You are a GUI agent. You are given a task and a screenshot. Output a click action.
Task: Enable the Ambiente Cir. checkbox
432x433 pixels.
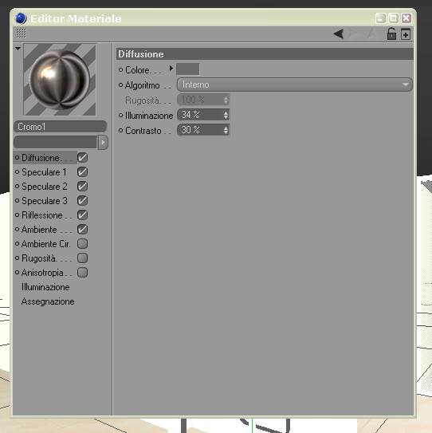pyautogui.click(x=82, y=243)
